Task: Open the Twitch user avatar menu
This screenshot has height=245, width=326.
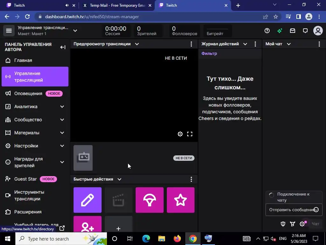Action: pyautogui.click(x=318, y=31)
